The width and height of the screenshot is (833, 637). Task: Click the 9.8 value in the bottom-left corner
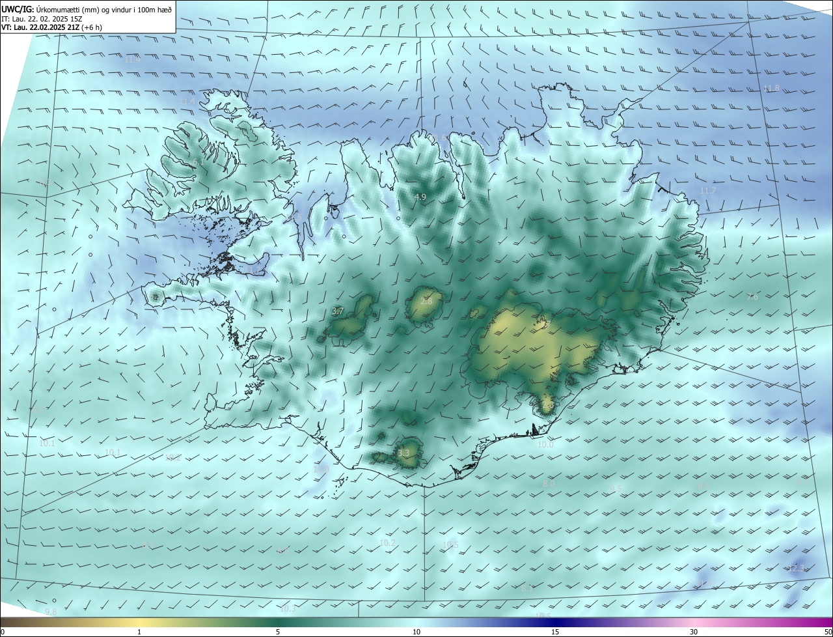tap(51, 612)
